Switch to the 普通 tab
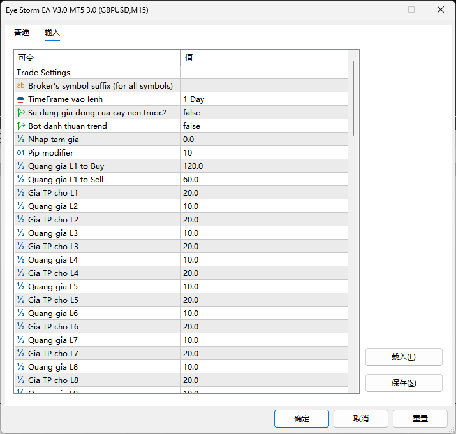Viewport: 456px width, 434px height. coord(22,33)
